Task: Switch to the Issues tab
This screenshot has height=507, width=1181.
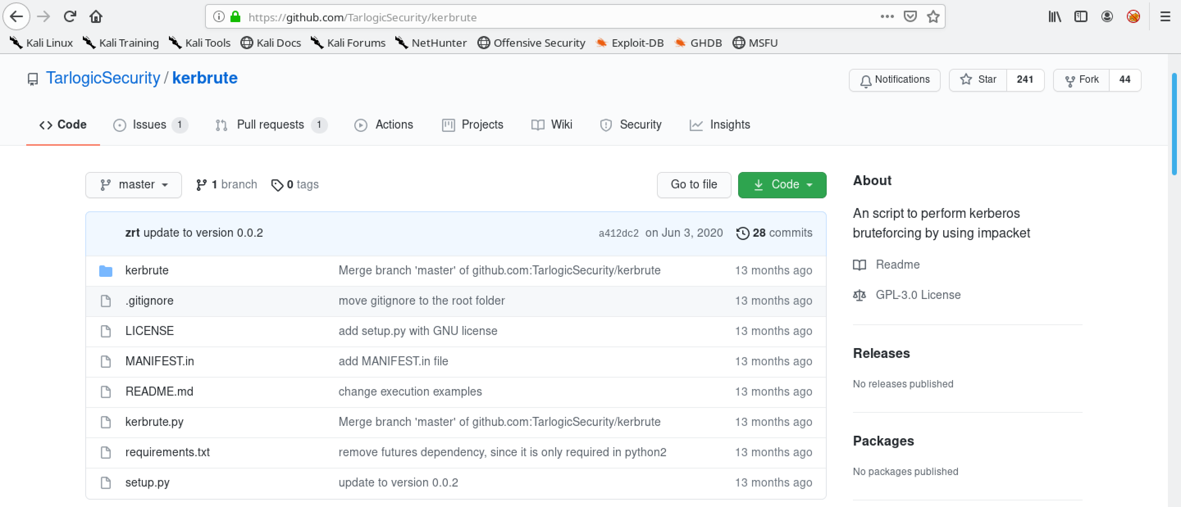Action: [x=150, y=124]
